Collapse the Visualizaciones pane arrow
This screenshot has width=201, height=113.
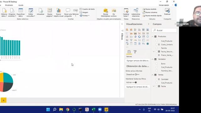[149, 24]
